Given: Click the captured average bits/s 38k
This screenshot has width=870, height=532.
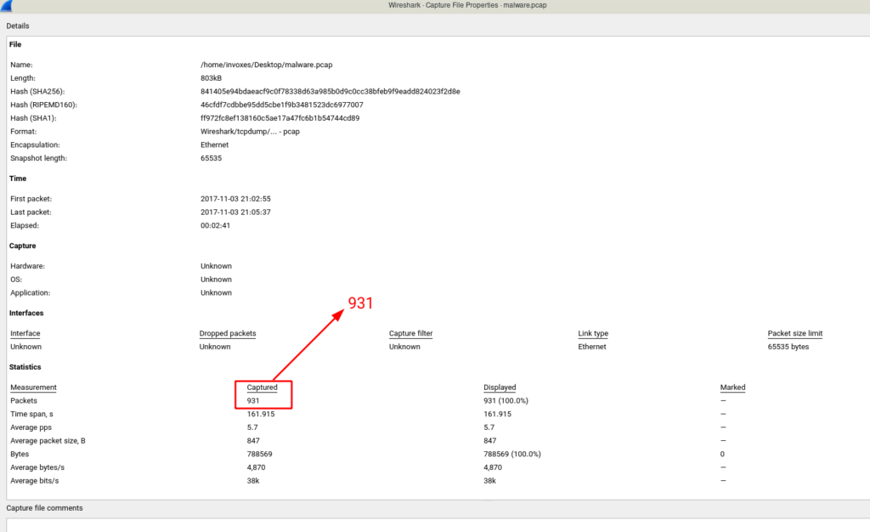Looking at the screenshot, I should point(253,480).
